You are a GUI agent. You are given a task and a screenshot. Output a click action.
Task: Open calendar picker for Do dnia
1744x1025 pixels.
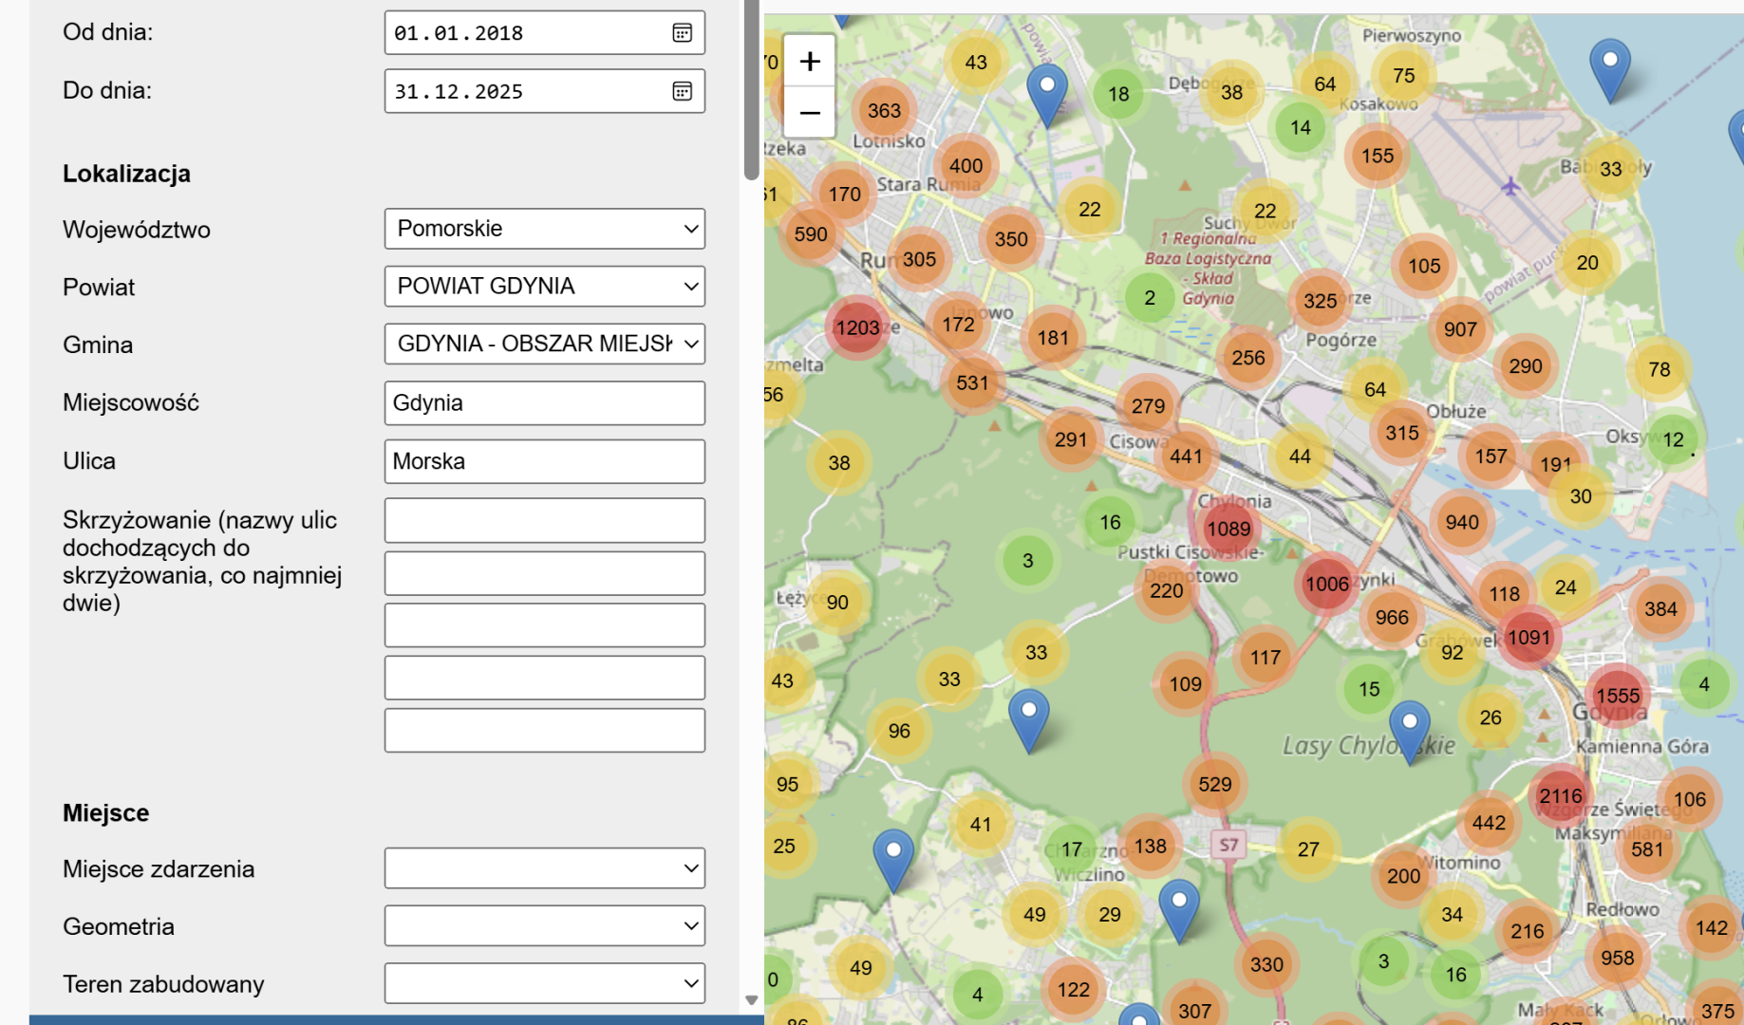pyautogui.click(x=682, y=91)
